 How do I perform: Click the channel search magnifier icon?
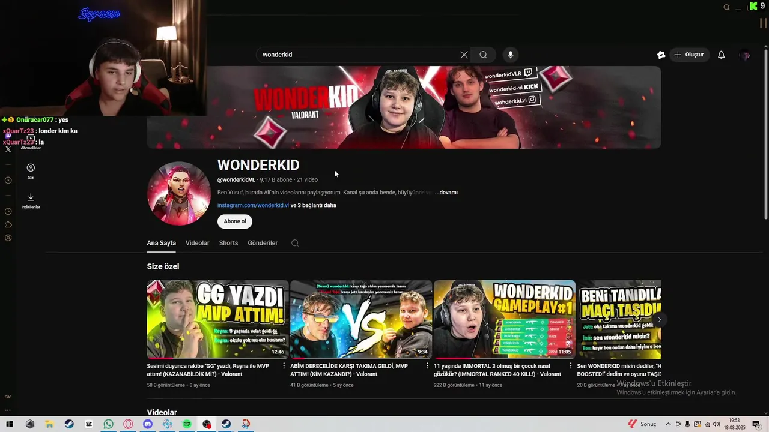pos(295,243)
